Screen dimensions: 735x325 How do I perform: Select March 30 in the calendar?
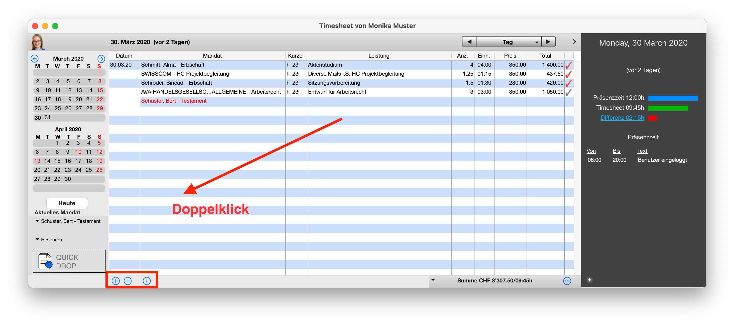point(38,117)
